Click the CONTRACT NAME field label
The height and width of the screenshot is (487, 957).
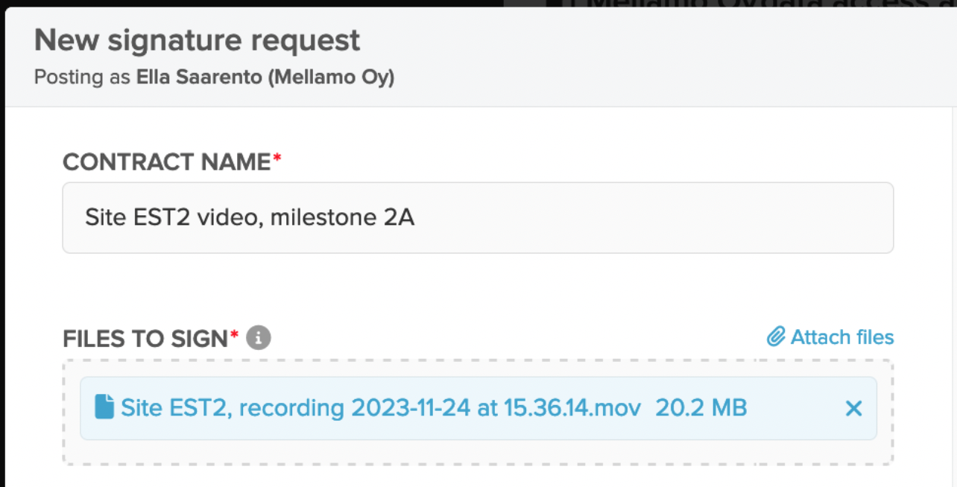tap(167, 162)
